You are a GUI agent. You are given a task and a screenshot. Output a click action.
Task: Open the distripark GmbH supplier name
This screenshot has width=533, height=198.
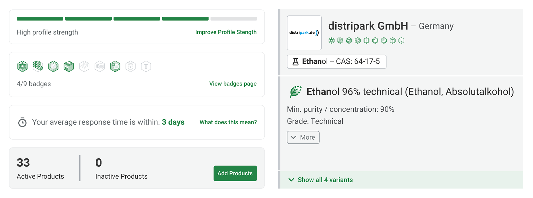point(368,26)
